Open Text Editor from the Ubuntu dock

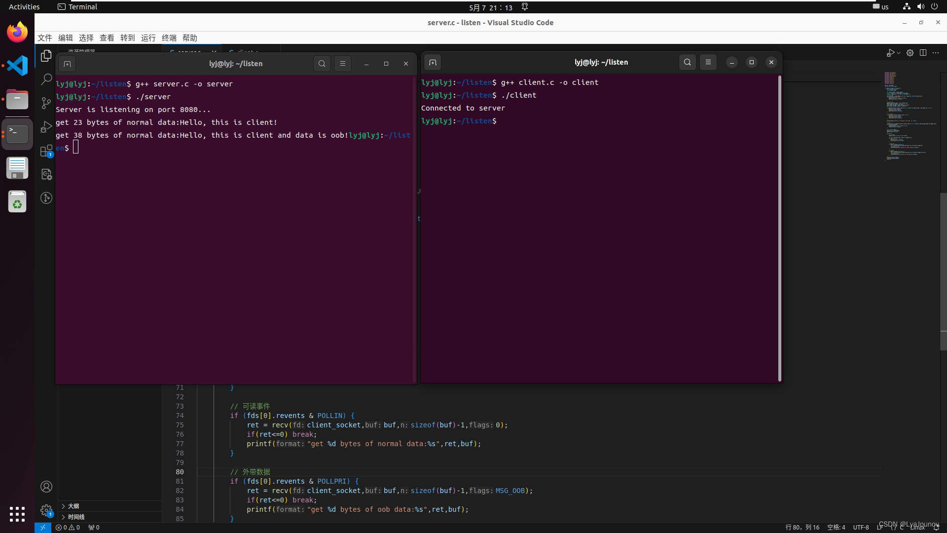(x=17, y=168)
